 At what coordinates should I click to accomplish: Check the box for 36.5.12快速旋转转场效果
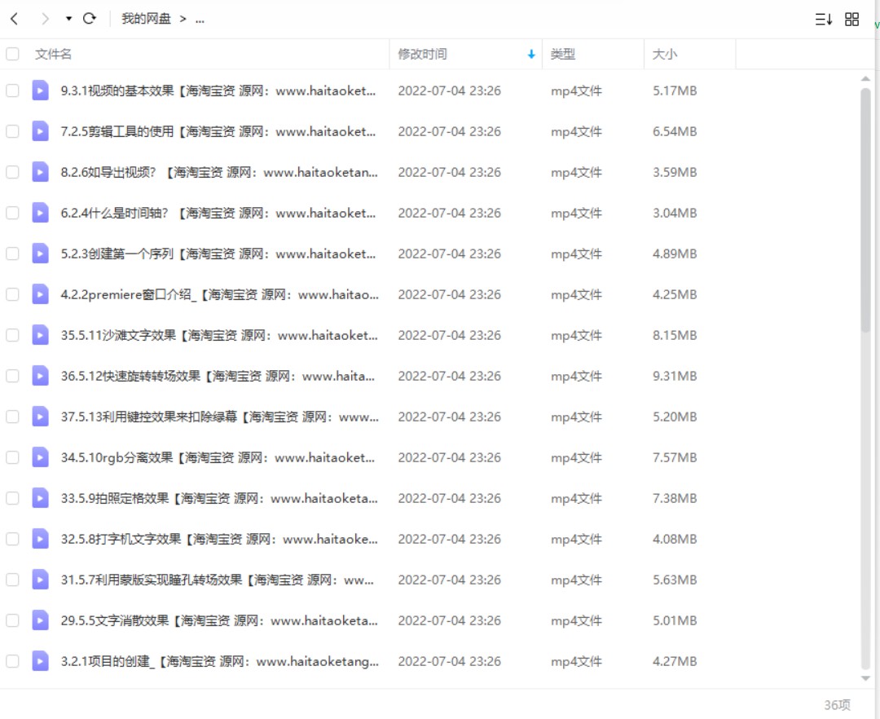12,376
